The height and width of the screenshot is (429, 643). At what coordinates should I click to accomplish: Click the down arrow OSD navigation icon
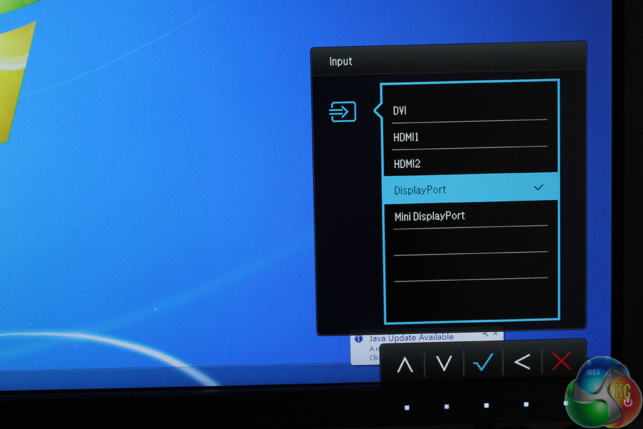coord(444,363)
